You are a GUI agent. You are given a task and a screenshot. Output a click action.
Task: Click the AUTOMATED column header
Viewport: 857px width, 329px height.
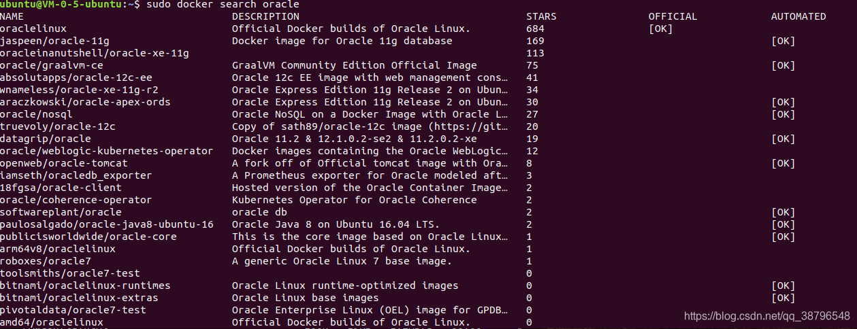798,16
